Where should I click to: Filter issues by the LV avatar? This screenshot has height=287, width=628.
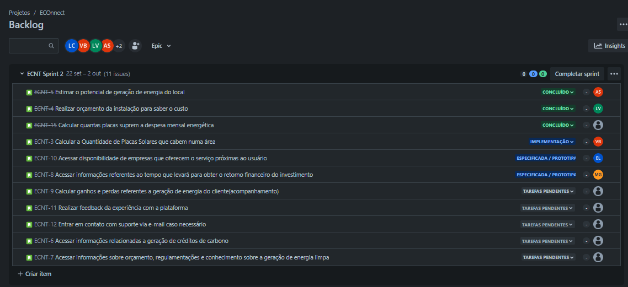click(95, 46)
